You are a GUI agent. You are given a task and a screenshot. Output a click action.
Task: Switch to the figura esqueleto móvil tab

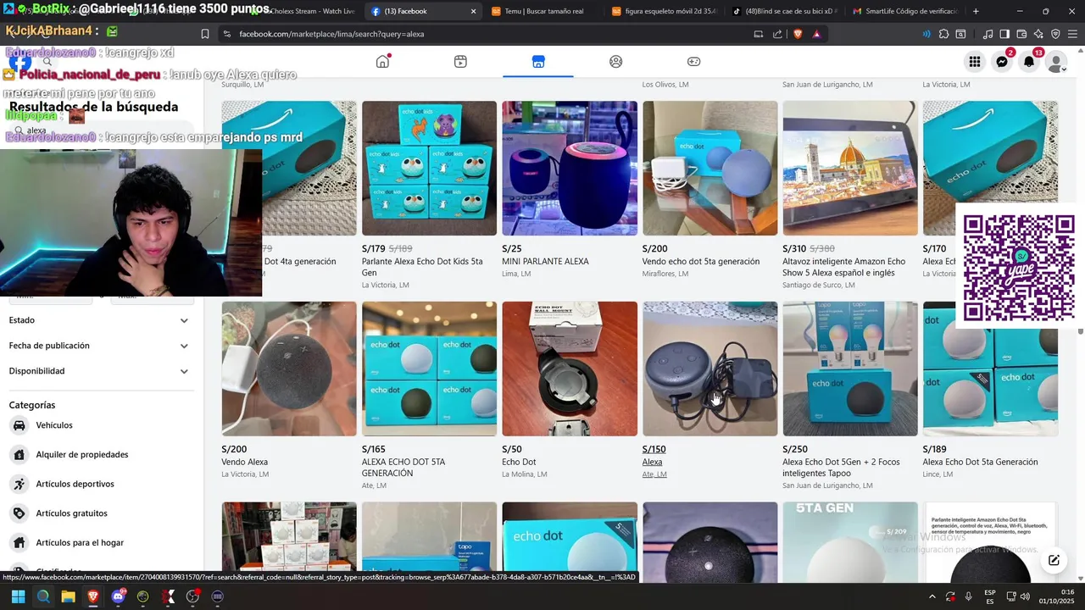point(664,11)
